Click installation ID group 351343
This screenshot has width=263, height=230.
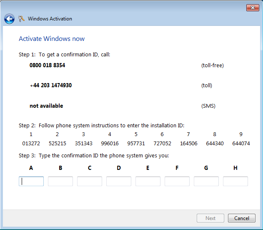[83, 144]
